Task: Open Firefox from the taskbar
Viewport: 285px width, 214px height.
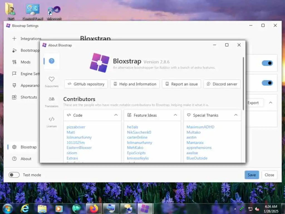Action: (94, 208)
